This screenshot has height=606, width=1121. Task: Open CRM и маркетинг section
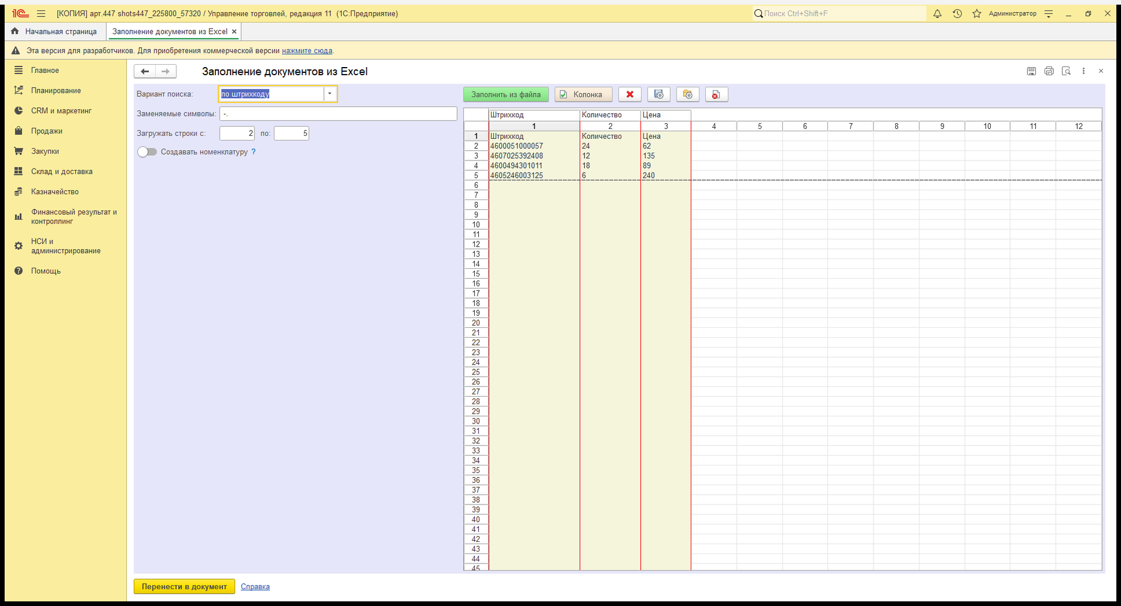[61, 111]
